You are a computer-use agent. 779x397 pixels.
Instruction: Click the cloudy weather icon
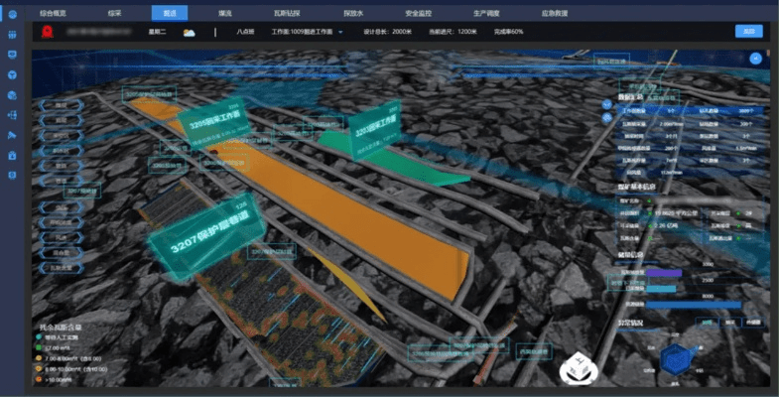[x=189, y=33]
